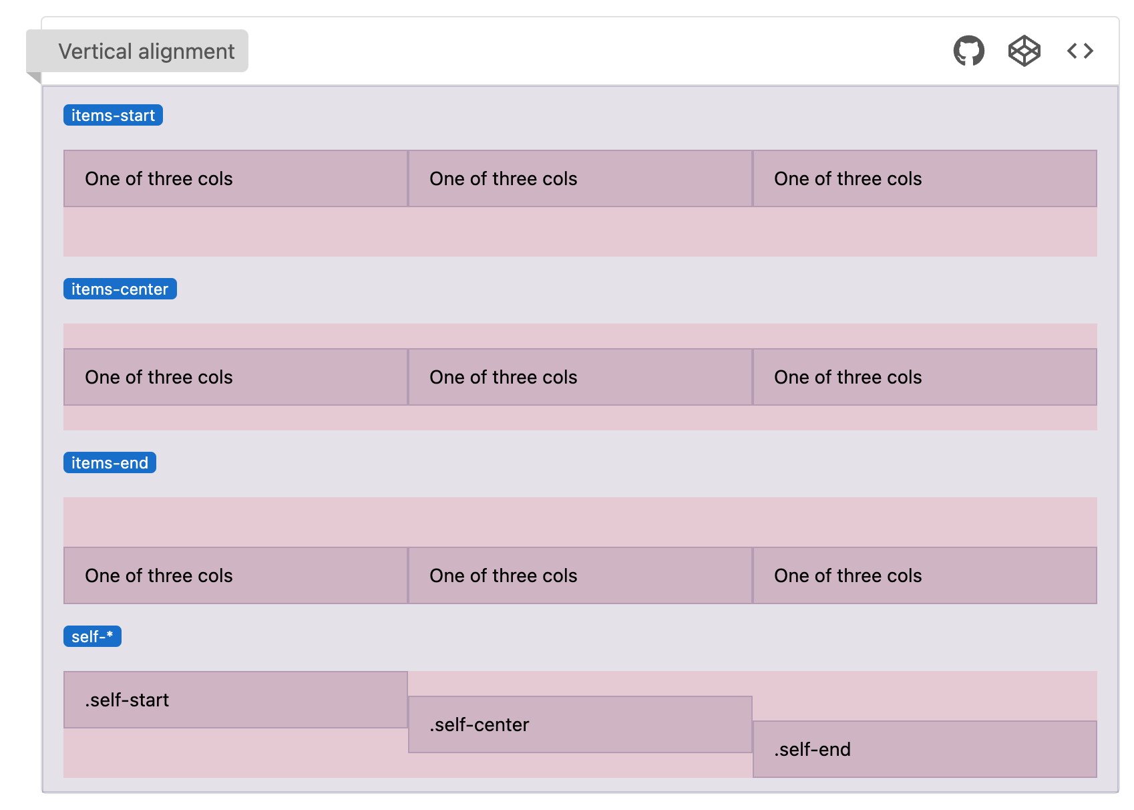Select middle column in items-start row
1134x810 pixels.
pos(580,178)
